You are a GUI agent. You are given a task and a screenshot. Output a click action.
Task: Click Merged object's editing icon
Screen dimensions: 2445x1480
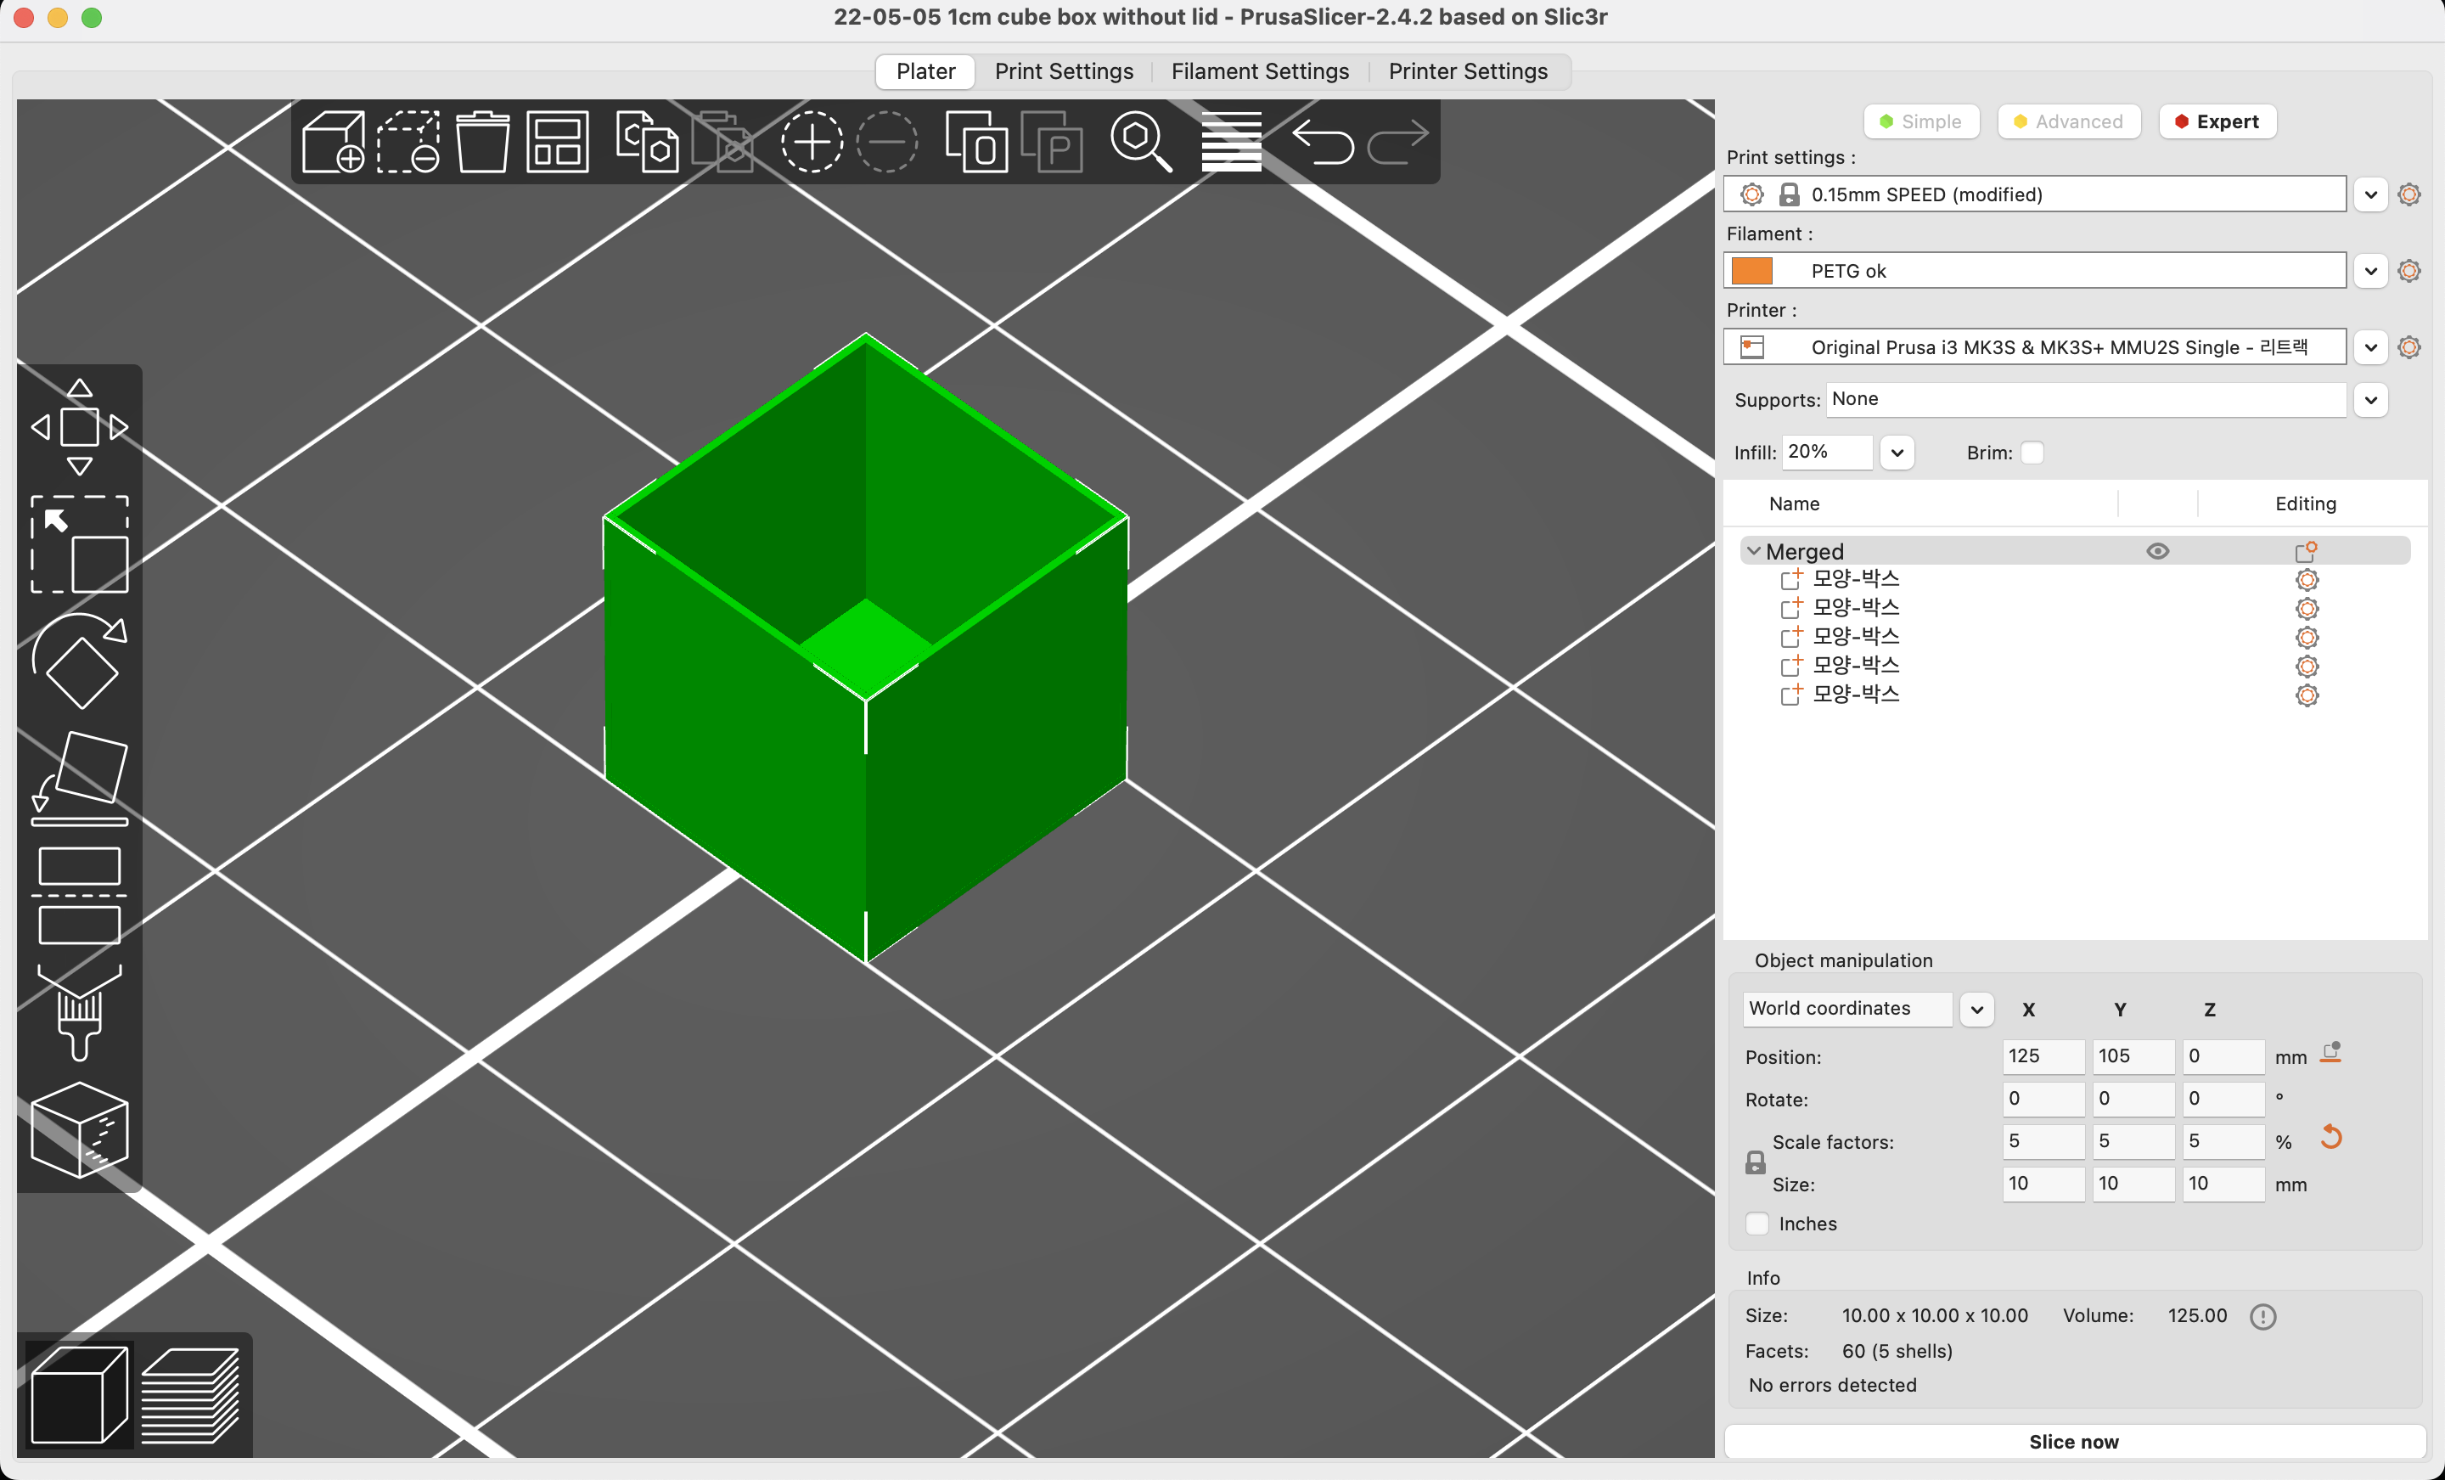pos(2306,551)
